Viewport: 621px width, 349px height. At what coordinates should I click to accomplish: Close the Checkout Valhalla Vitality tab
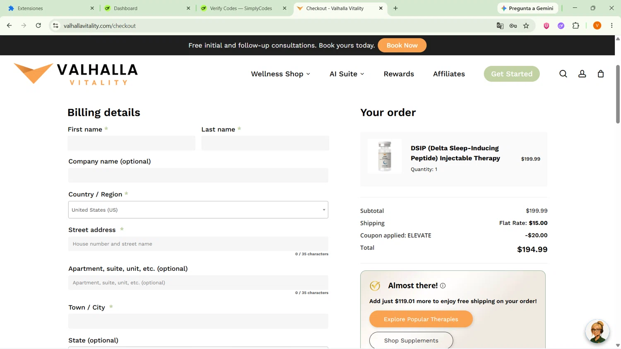381,8
